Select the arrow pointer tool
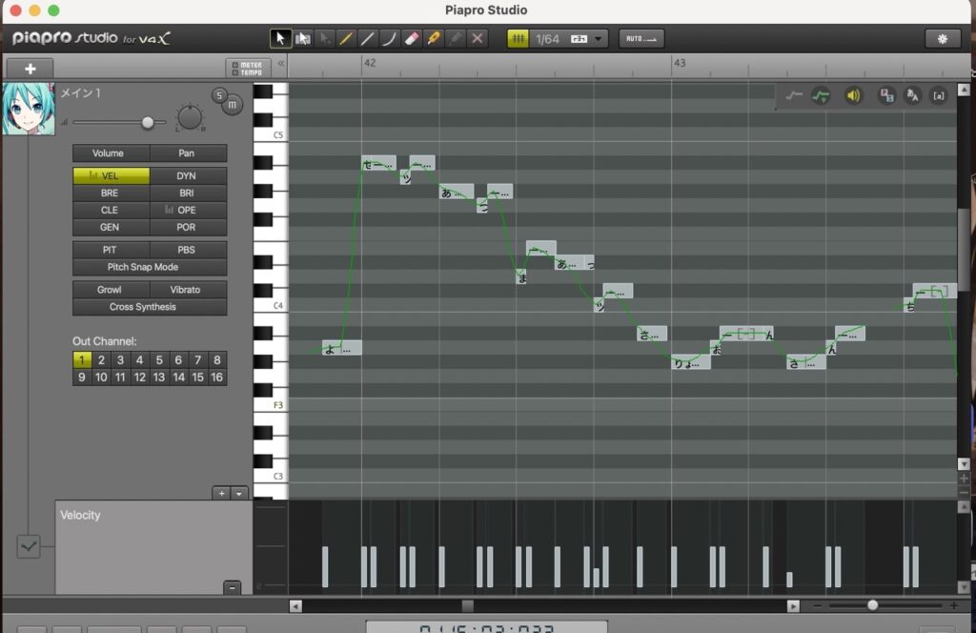This screenshot has height=633, width=976. tap(280, 39)
